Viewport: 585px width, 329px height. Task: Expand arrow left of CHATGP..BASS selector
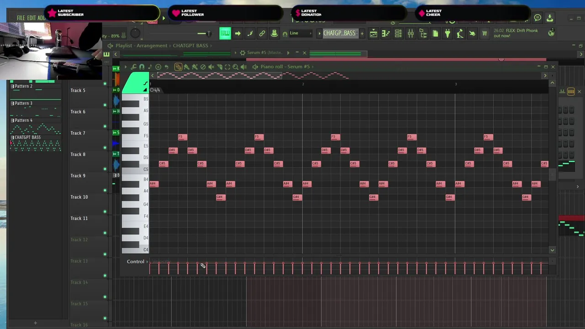tap(319, 33)
